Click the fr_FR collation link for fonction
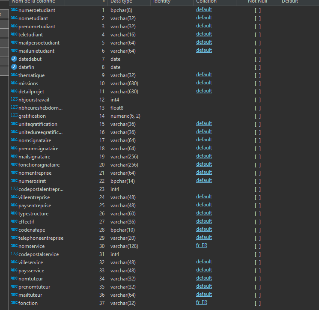The image size is (319, 310). tap(201, 303)
